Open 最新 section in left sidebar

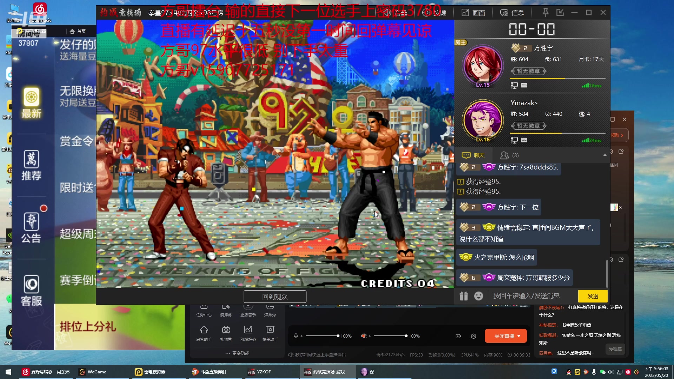[32, 103]
